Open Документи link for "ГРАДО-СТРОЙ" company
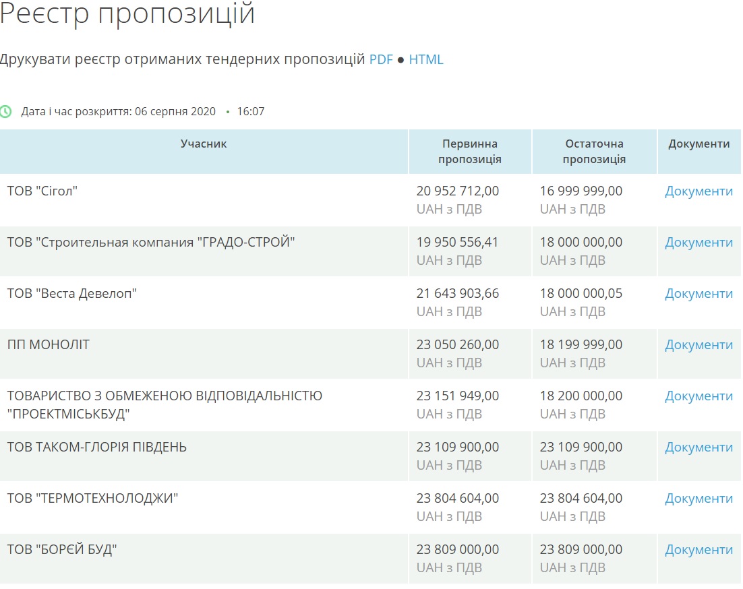743x589 pixels. 699,243
